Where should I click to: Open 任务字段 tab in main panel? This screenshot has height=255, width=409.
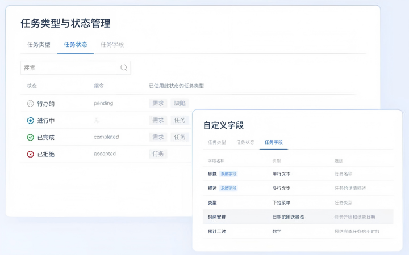click(112, 44)
